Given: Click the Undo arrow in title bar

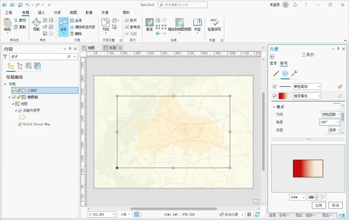Looking at the screenshot, I should [x=27, y=5].
